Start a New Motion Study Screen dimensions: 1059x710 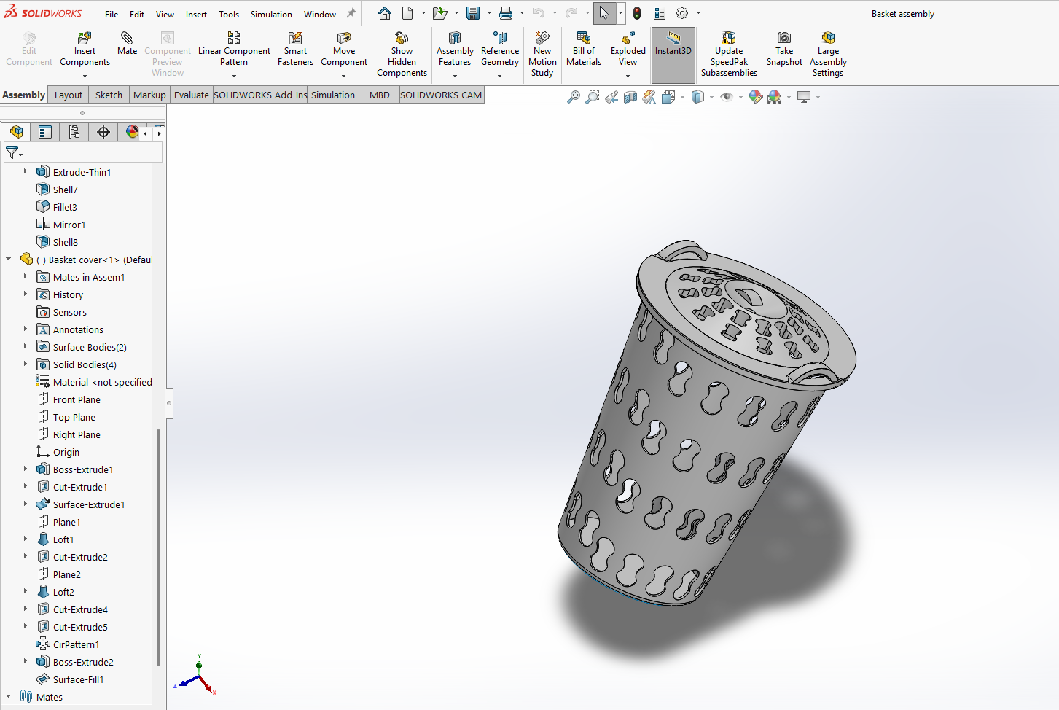click(x=542, y=54)
